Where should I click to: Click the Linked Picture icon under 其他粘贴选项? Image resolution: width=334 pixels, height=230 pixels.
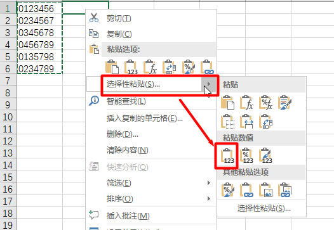pyautogui.click(x=284, y=189)
